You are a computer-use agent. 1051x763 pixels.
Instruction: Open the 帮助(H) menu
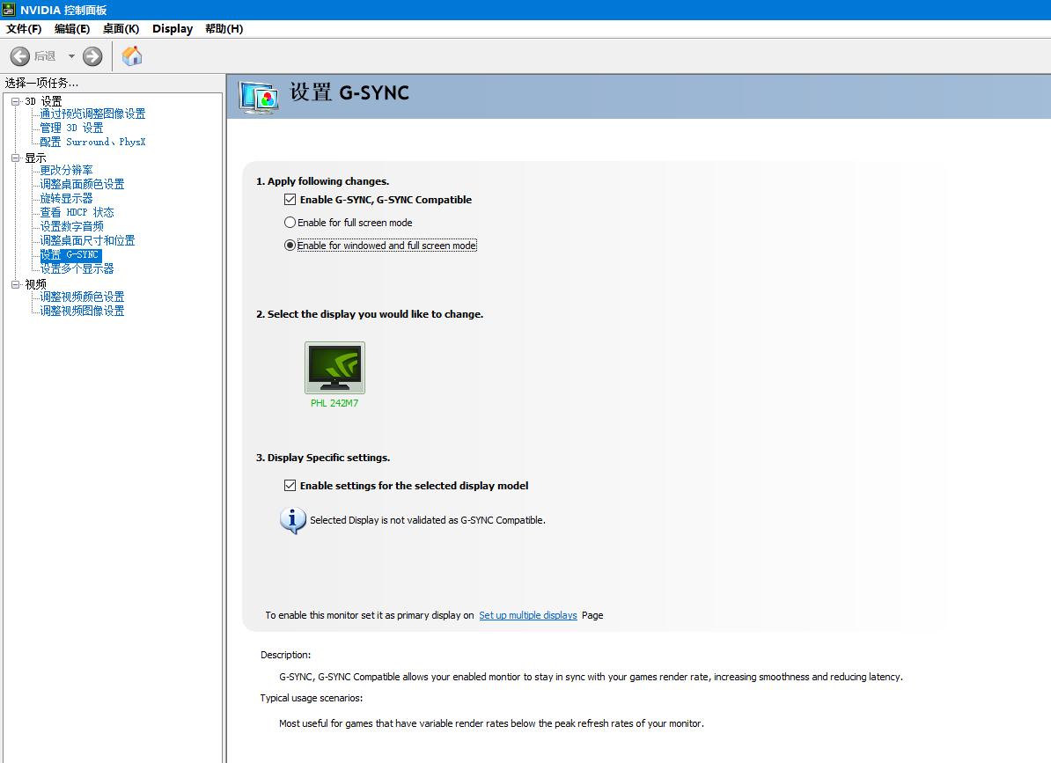pyautogui.click(x=224, y=28)
